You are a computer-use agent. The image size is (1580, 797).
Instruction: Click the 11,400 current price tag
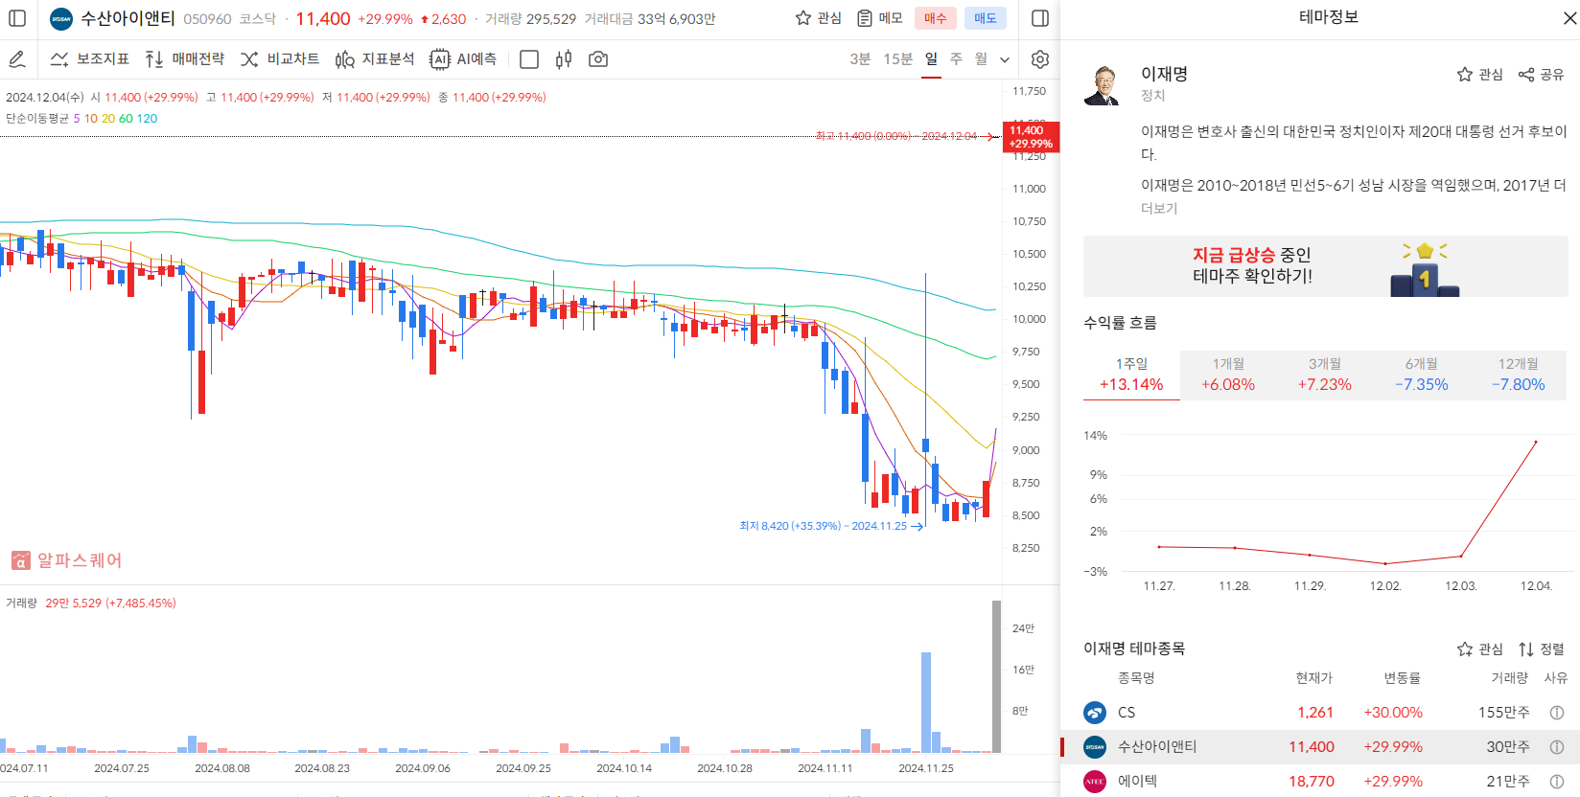pos(1031,137)
